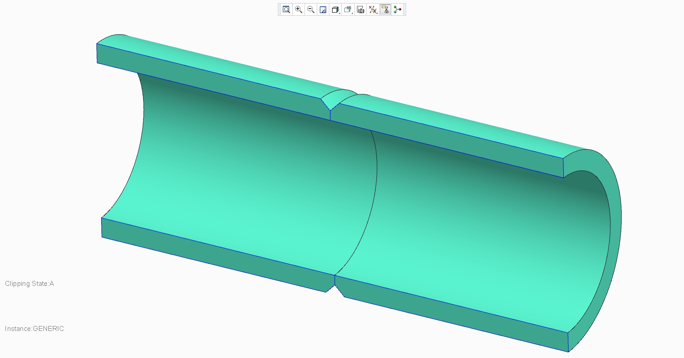Image resolution: width=684 pixels, height=358 pixels.
Task: Refit the model using the refit icon
Action: (x=323, y=9)
